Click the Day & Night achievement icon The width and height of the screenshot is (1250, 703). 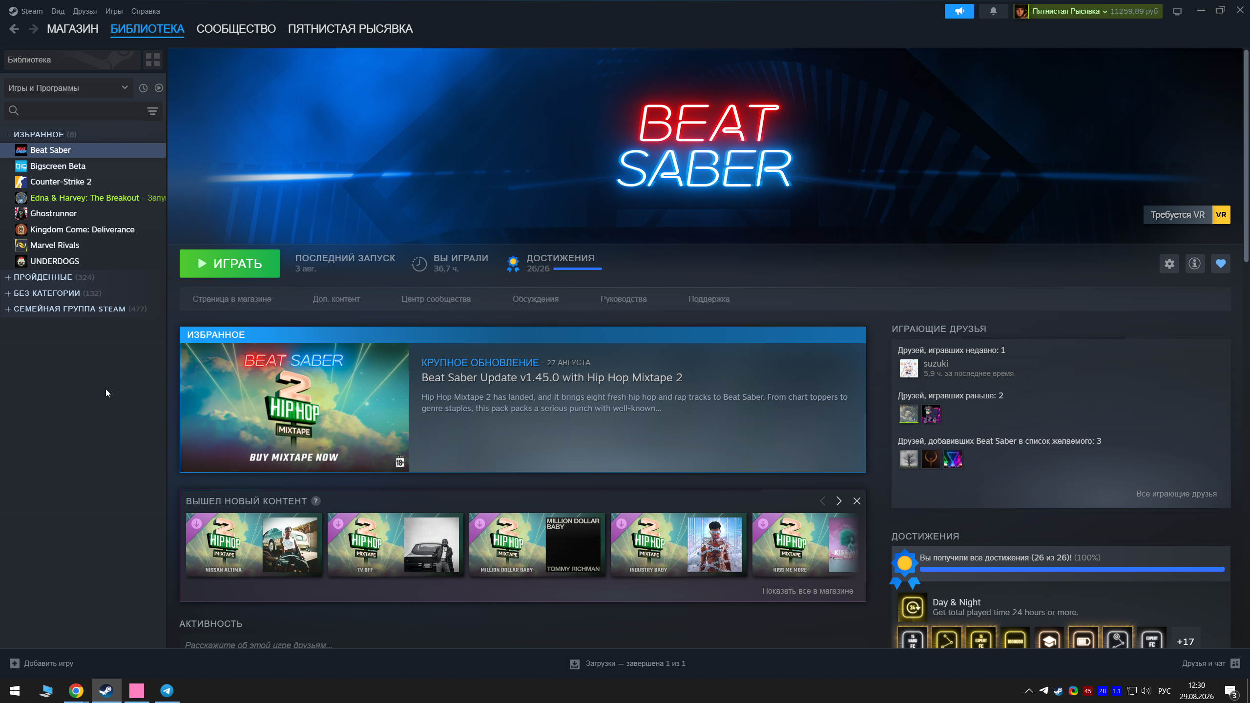pyautogui.click(x=912, y=607)
